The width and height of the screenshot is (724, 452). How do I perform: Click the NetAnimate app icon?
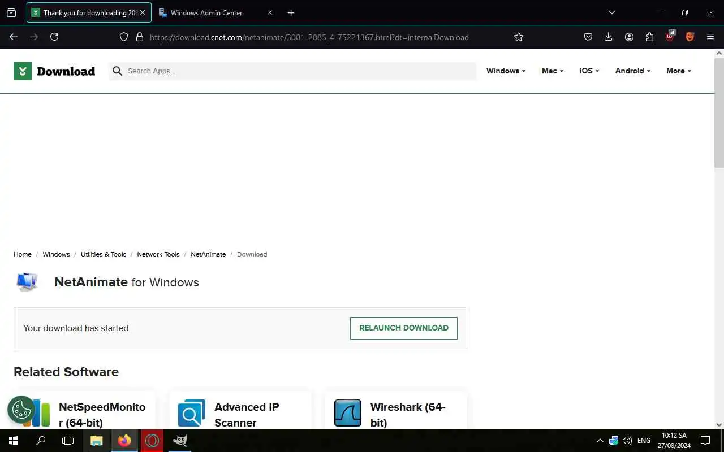click(27, 282)
